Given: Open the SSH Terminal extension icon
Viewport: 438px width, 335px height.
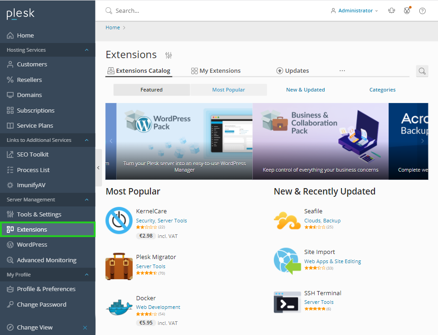Looking at the screenshot, I should 287,302.
